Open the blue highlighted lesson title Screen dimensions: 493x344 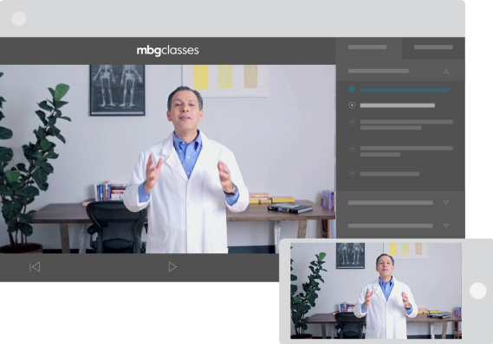tap(405, 90)
